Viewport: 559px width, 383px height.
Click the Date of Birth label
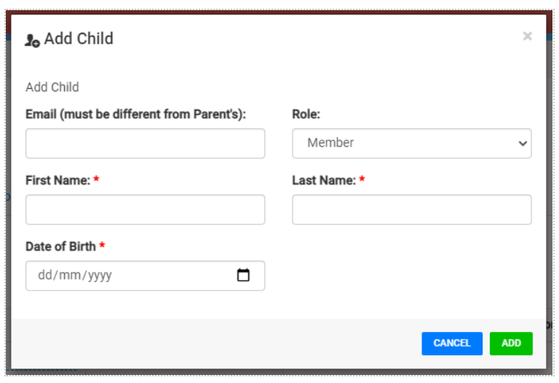click(x=60, y=246)
